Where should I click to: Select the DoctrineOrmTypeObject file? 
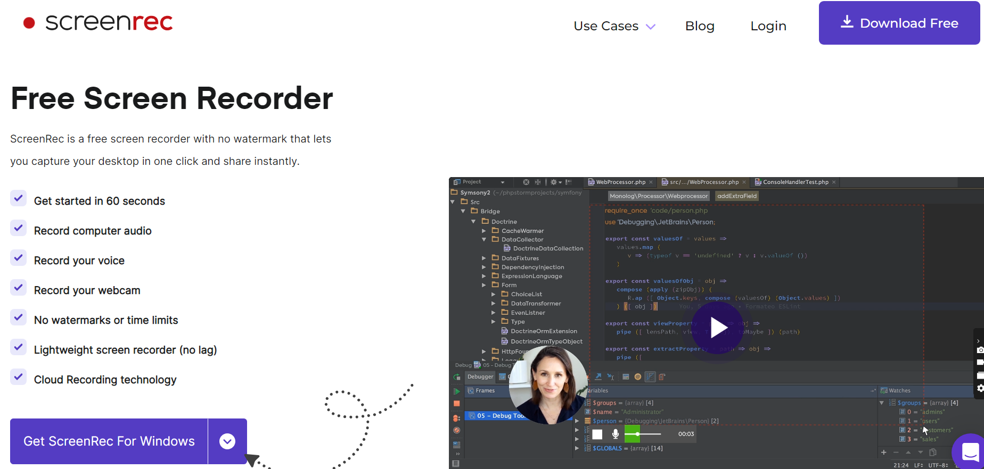[x=542, y=341]
